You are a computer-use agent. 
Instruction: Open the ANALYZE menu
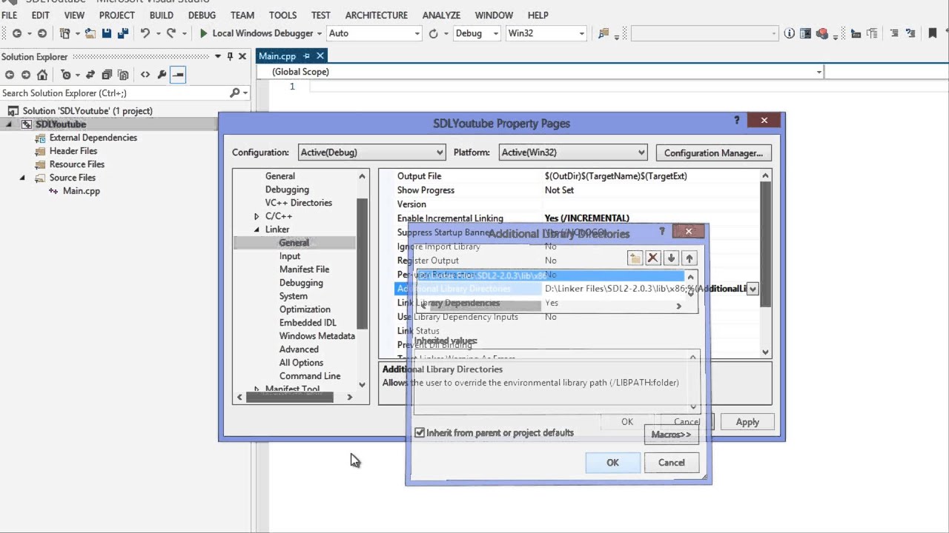[x=440, y=15]
